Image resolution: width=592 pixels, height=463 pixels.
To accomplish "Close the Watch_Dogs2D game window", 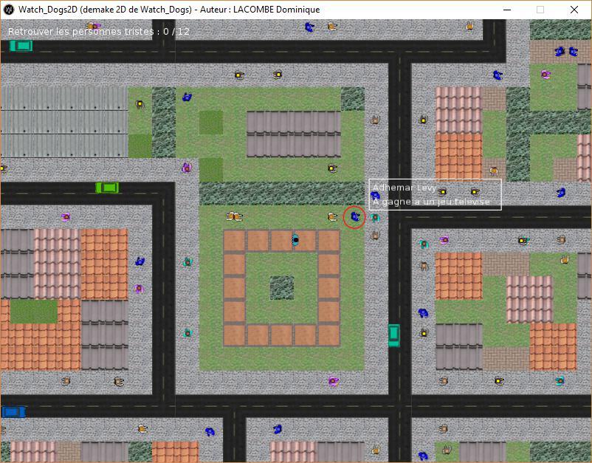I will pos(574,10).
